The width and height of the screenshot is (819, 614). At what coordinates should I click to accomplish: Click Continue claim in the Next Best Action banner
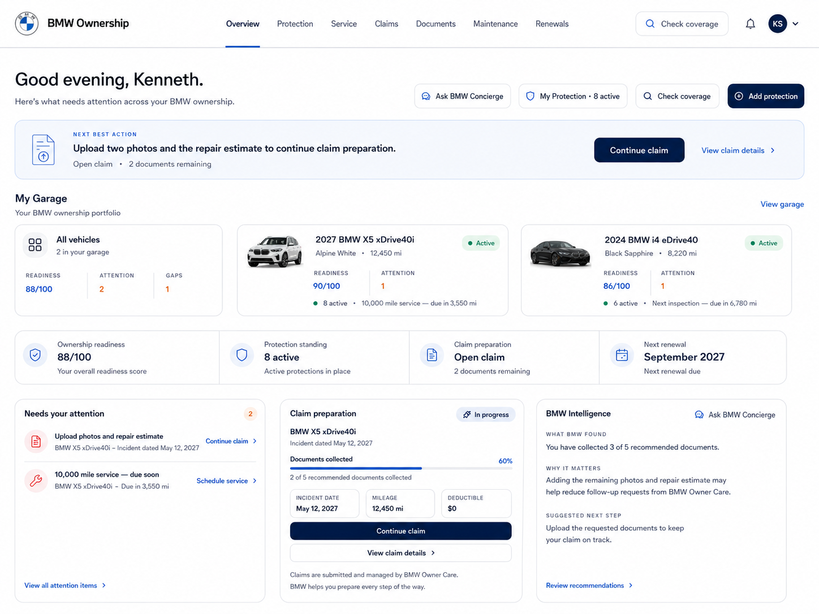tap(639, 150)
